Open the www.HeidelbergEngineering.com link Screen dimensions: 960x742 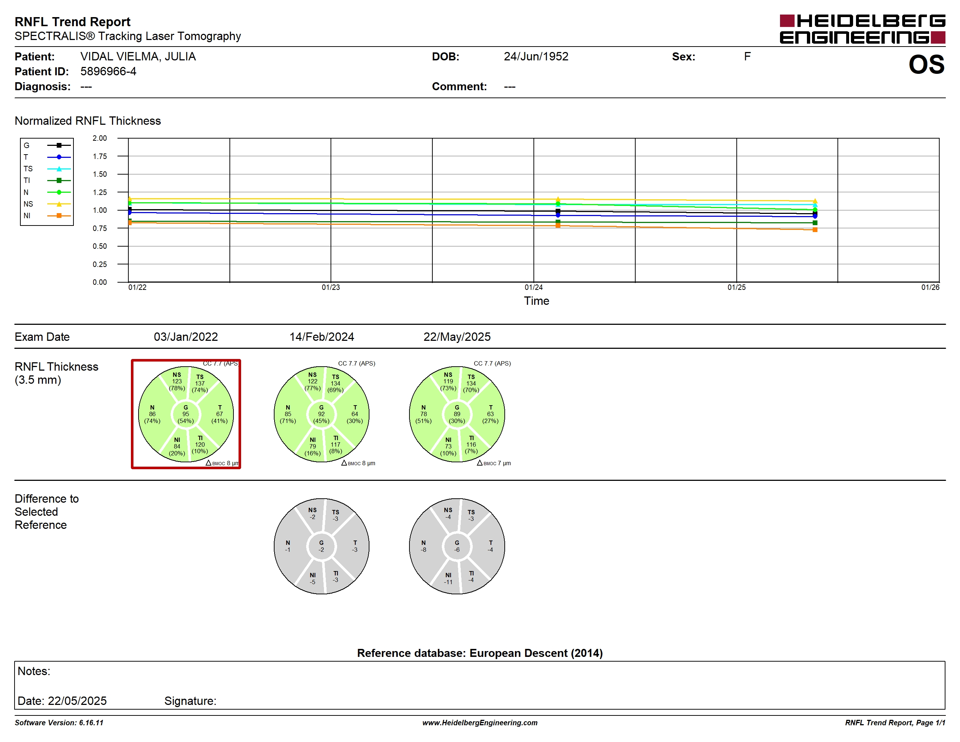point(480,723)
